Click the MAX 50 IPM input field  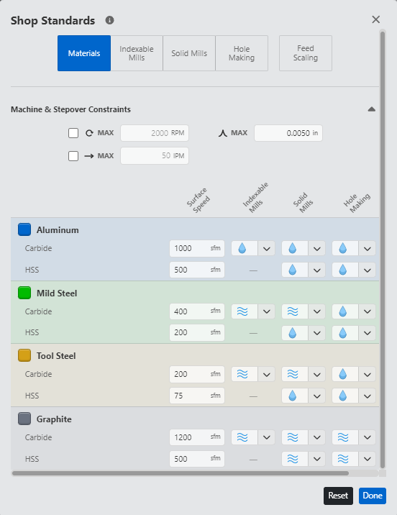pos(155,155)
